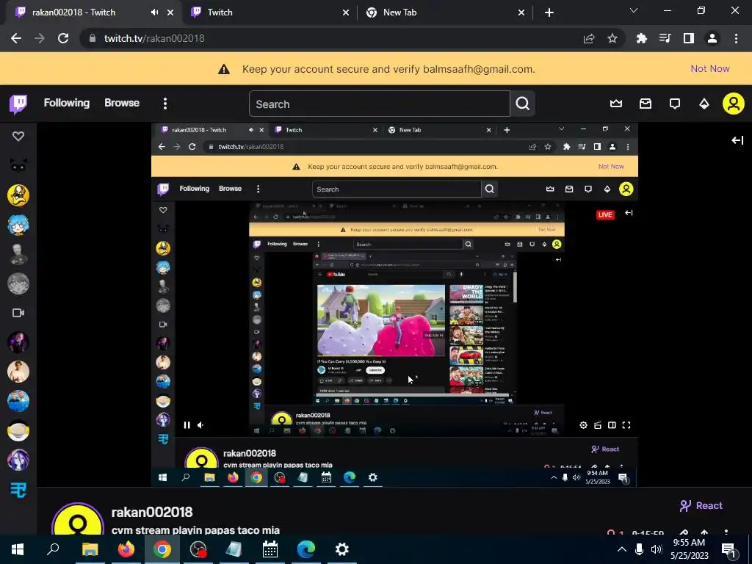Open Chrome tab search chevron
The image size is (752, 564).
click(x=634, y=10)
